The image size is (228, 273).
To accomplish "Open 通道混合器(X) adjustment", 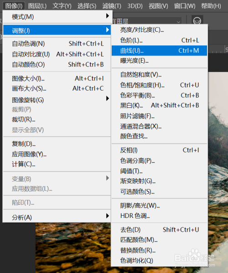I will click(159, 126).
